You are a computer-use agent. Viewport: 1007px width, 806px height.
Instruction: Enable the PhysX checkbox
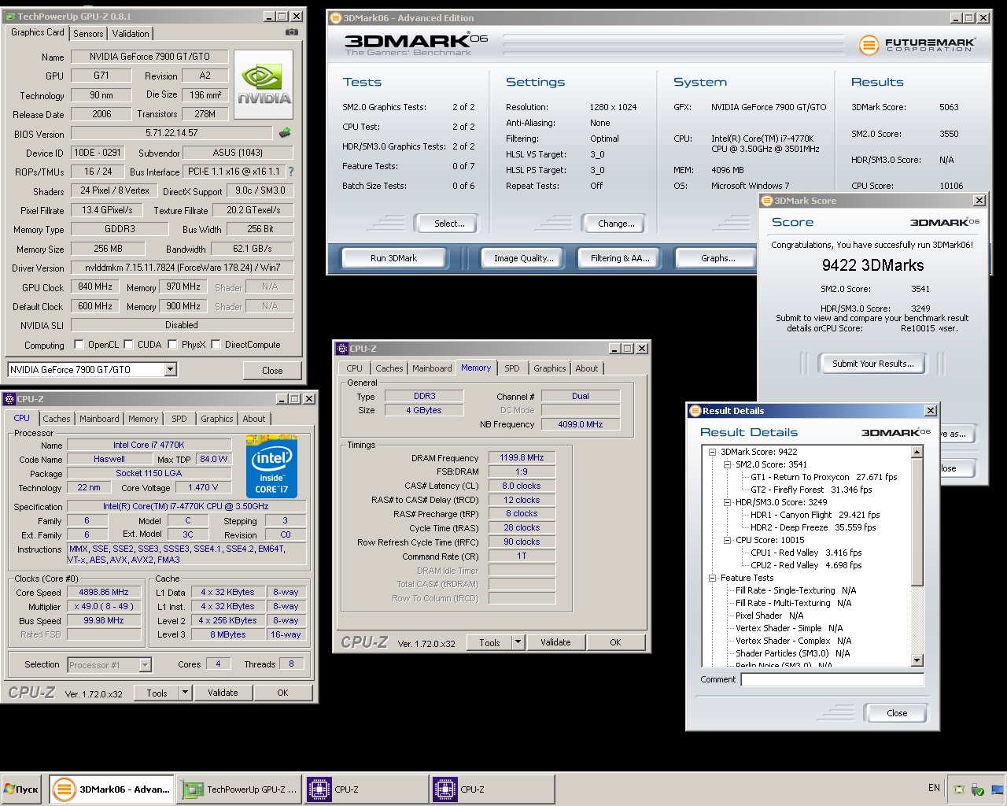pos(172,345)
